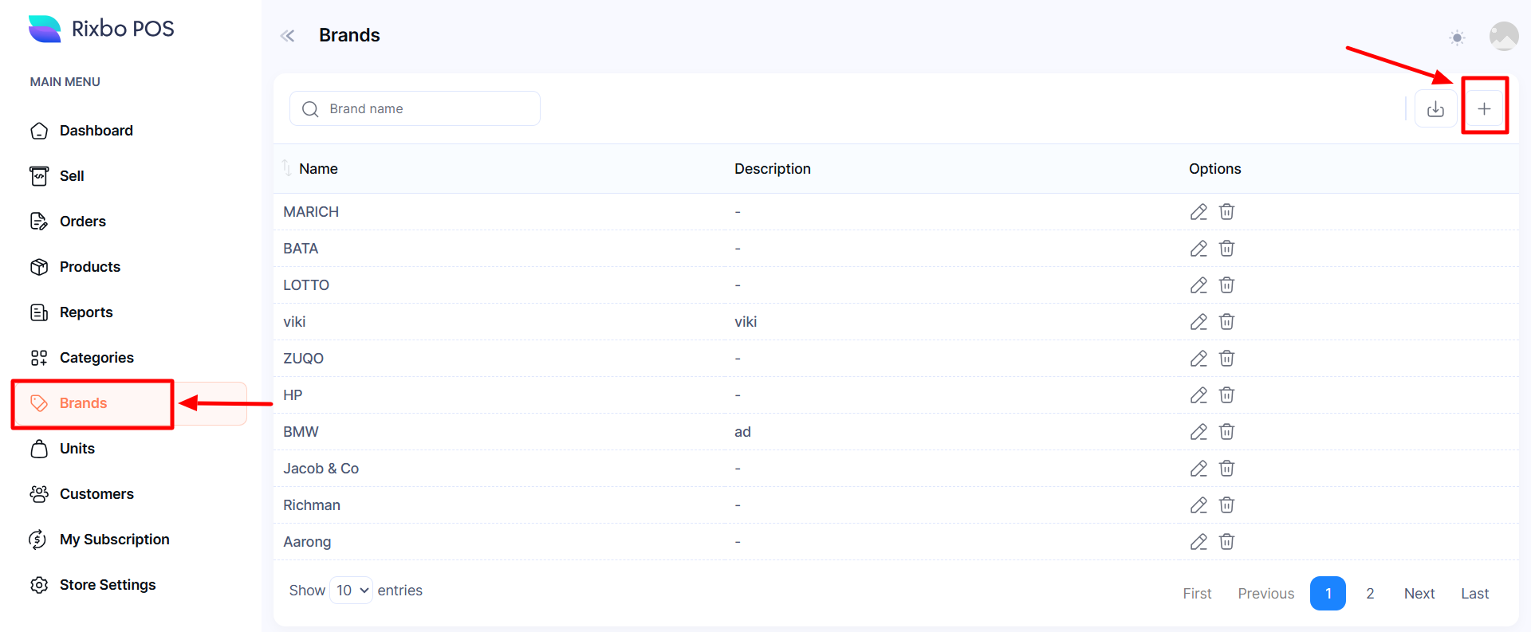Image resolution: width=1531 pixels, height=632 pixels.
Task: Go to the Next page of brands
Action: point(1419,594)
